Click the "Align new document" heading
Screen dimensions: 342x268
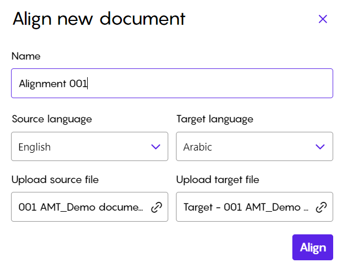pyautogui.click(x=99, y=20)
